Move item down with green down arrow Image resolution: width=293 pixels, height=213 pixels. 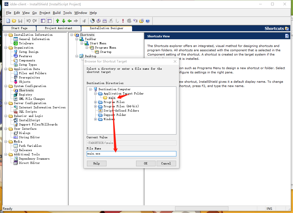click(64, 21)
